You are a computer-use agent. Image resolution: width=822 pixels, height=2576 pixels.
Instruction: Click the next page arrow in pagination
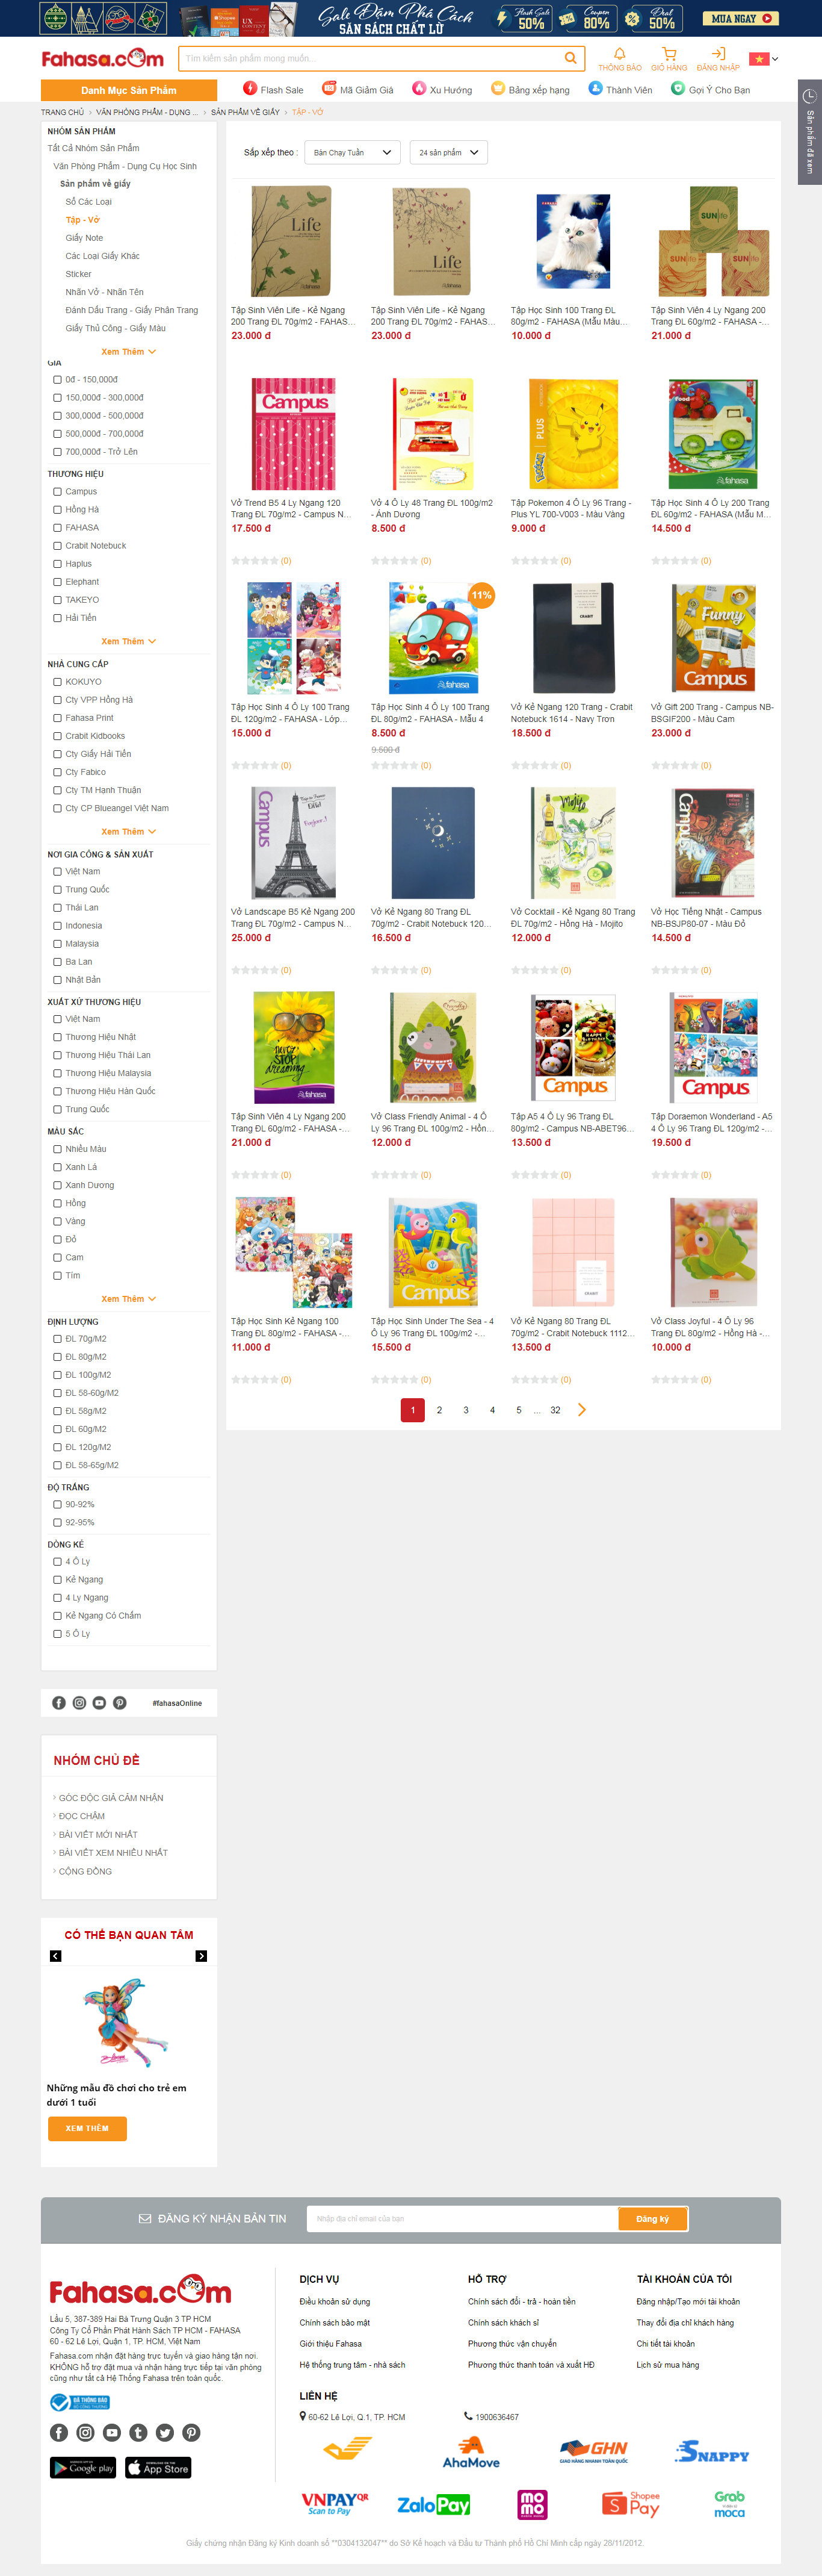[x=581, y=1410]
